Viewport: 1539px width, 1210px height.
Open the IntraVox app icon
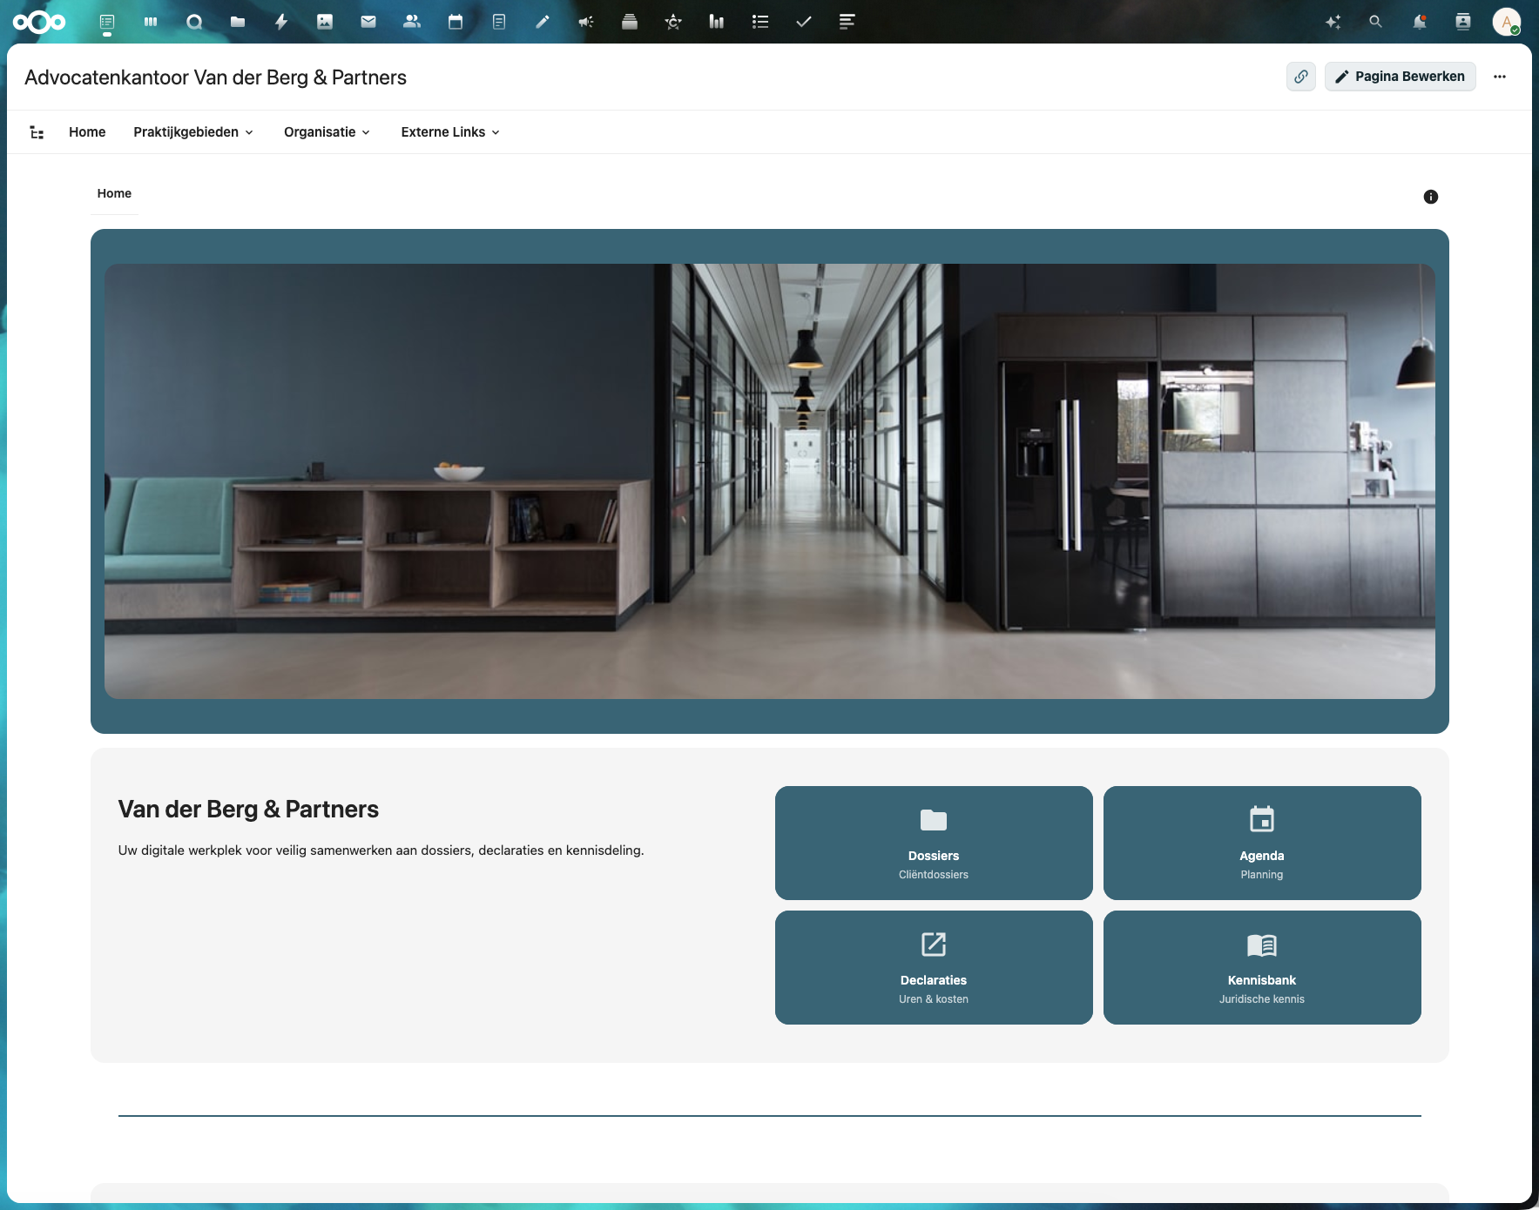coord(107,22)
